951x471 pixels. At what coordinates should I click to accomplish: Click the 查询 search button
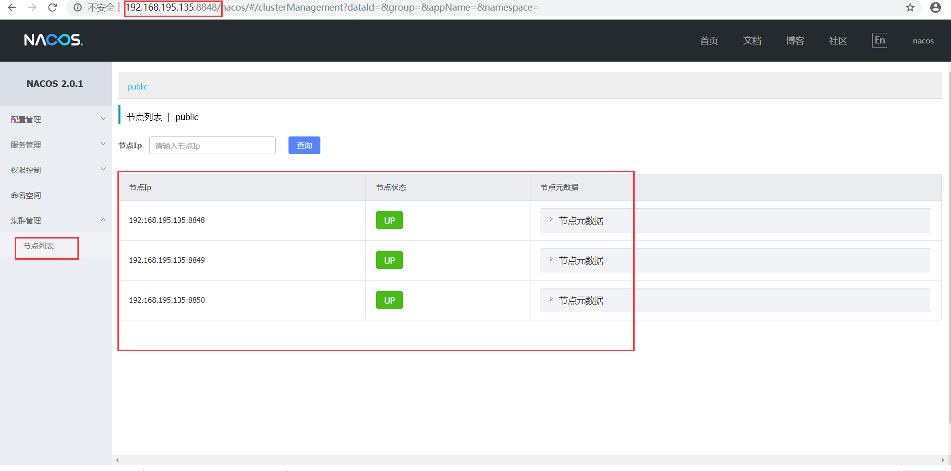[x=304, y=146]
